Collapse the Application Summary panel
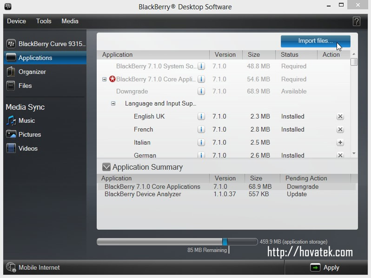 (106, 167)
